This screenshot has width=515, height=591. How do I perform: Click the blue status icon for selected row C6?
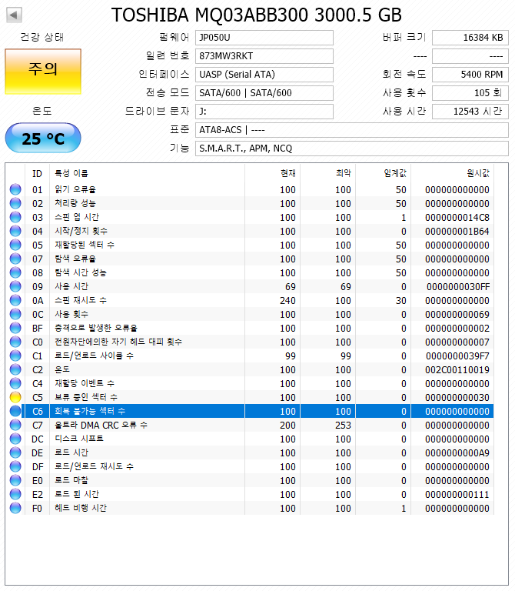[15, 411]
